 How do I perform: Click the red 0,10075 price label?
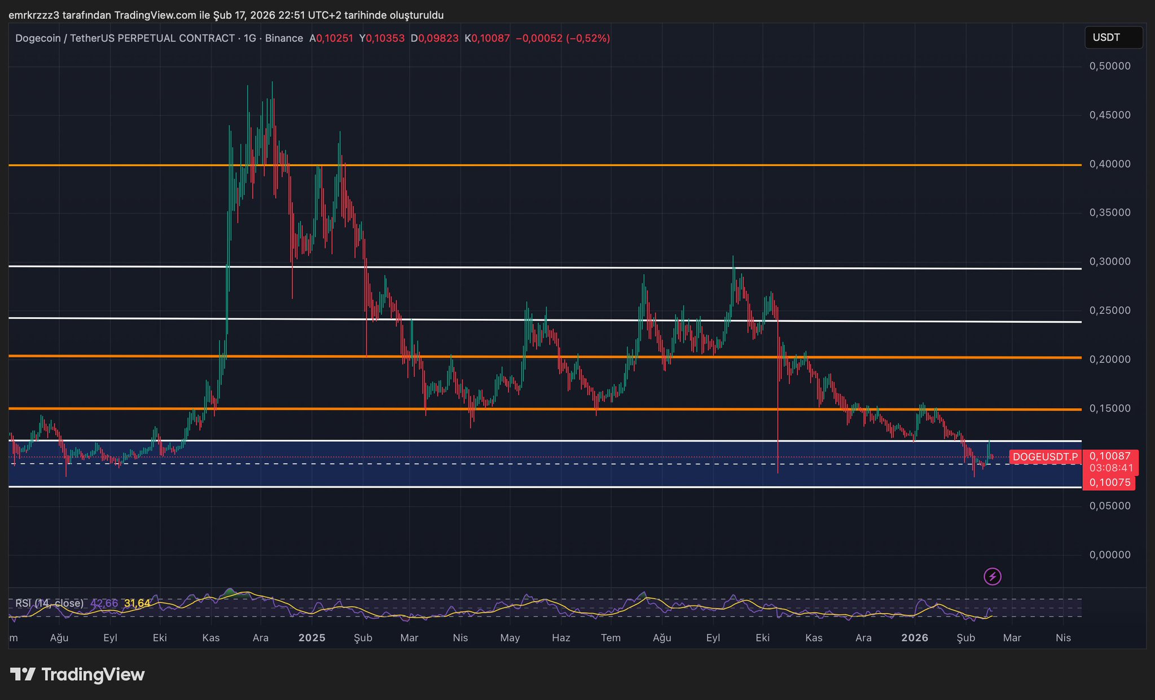tap(1109, 482)
